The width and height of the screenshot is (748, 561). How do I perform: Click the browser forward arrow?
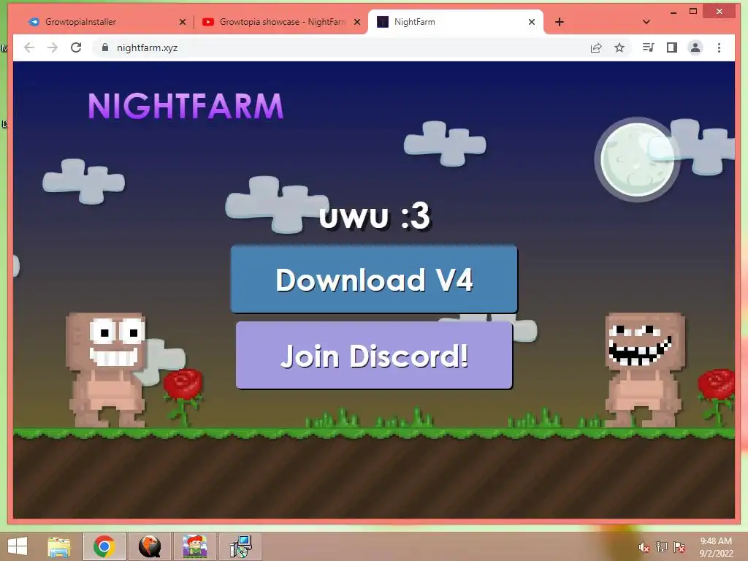(53, 47)
